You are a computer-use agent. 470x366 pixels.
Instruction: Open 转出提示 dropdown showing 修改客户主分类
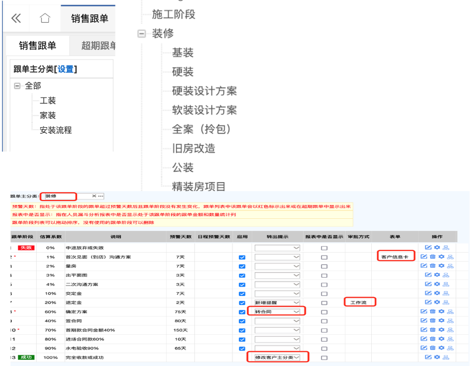(277, 357)
